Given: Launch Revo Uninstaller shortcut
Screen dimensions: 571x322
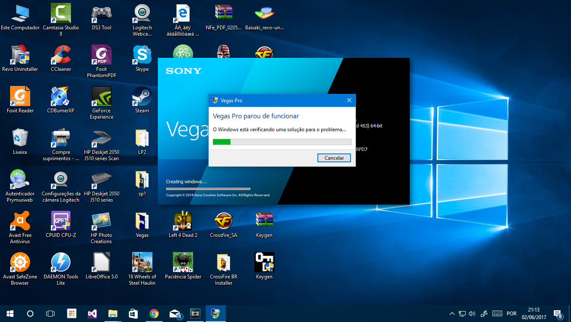Looking at the screenshot, I should [x=20, y=59].
